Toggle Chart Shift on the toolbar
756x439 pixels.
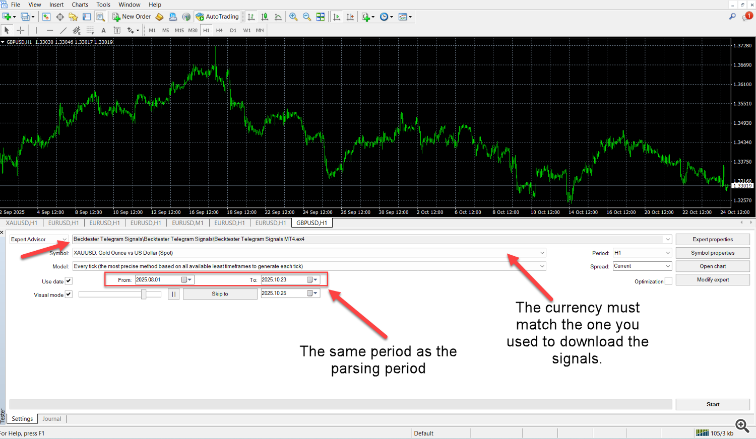coord(350,17)
